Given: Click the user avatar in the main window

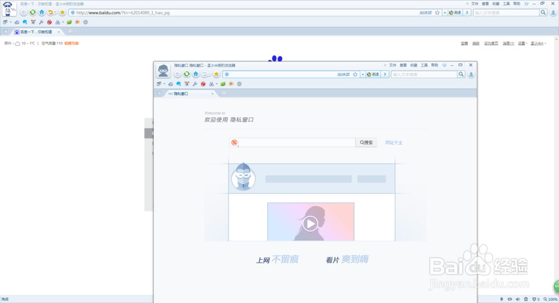Looking at the screenshot, I should coord(8,8).
